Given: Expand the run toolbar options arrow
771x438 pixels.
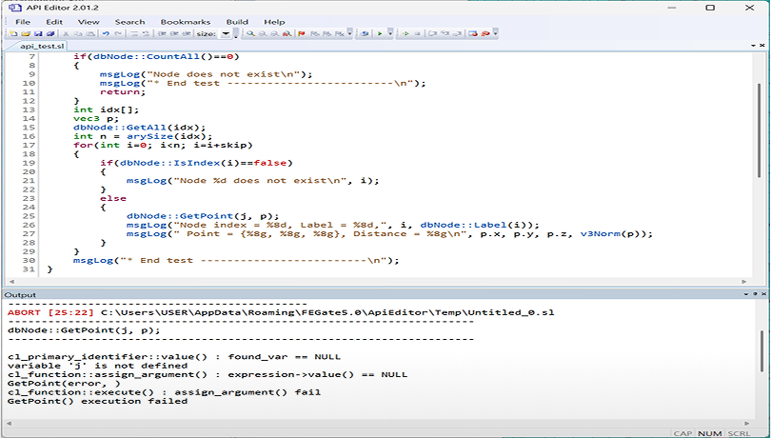Looking at the screenshot, I should coord(391,33).
